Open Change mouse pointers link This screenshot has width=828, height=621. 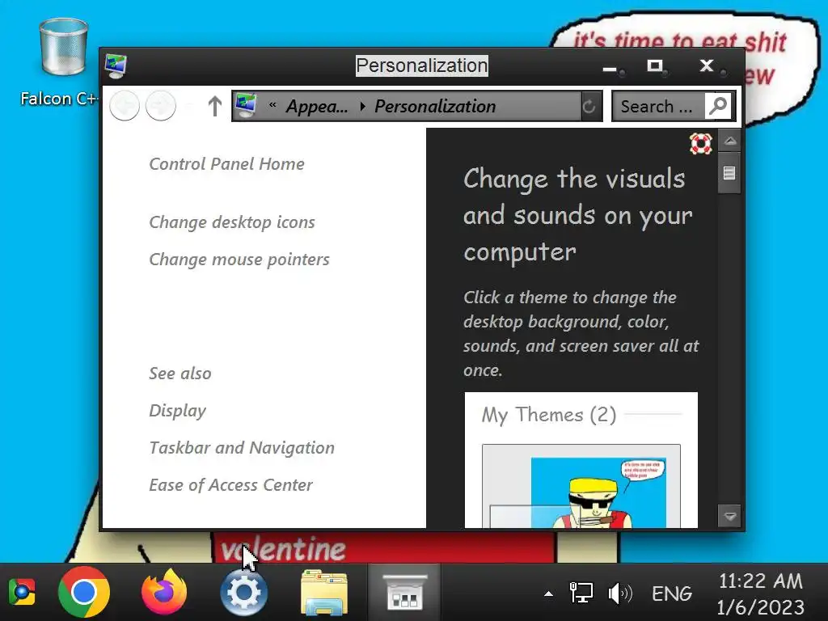239,260
